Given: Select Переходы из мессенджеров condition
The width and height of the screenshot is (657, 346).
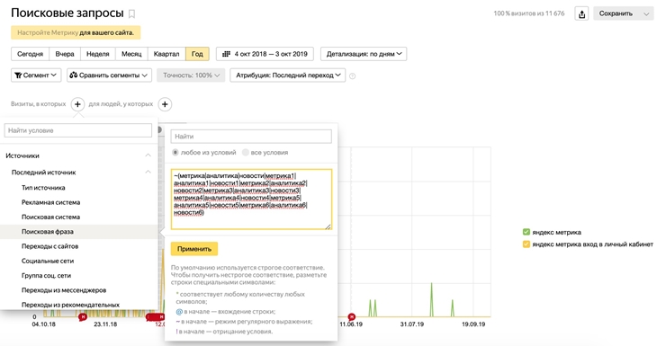Looking at the screenshot, I should pyautogui.click(x=64, y=290).
